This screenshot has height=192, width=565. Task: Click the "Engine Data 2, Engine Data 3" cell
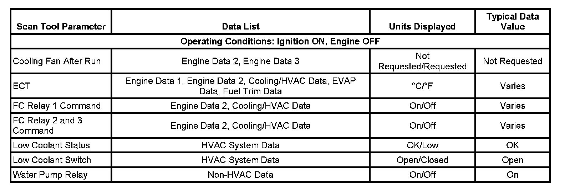(240, 61)
